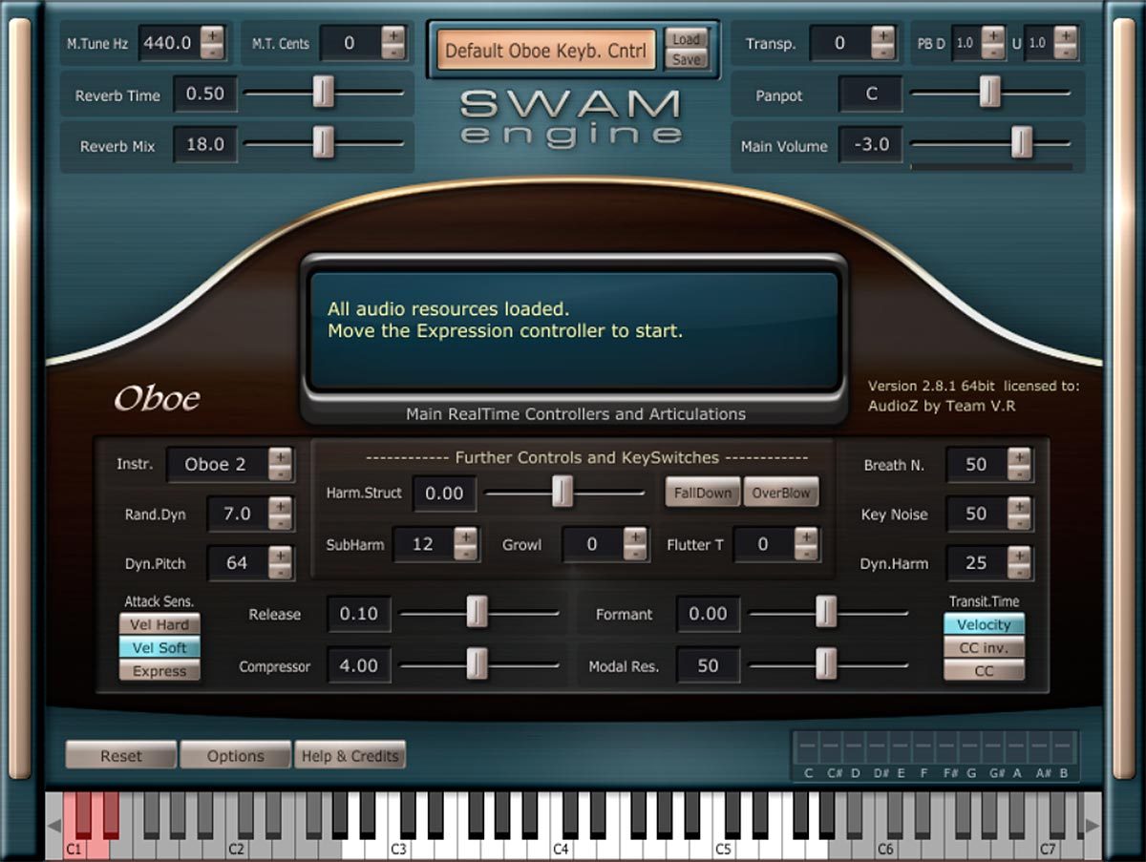
Task: Trigger the OverBlow articulation button
Action: 781,493
